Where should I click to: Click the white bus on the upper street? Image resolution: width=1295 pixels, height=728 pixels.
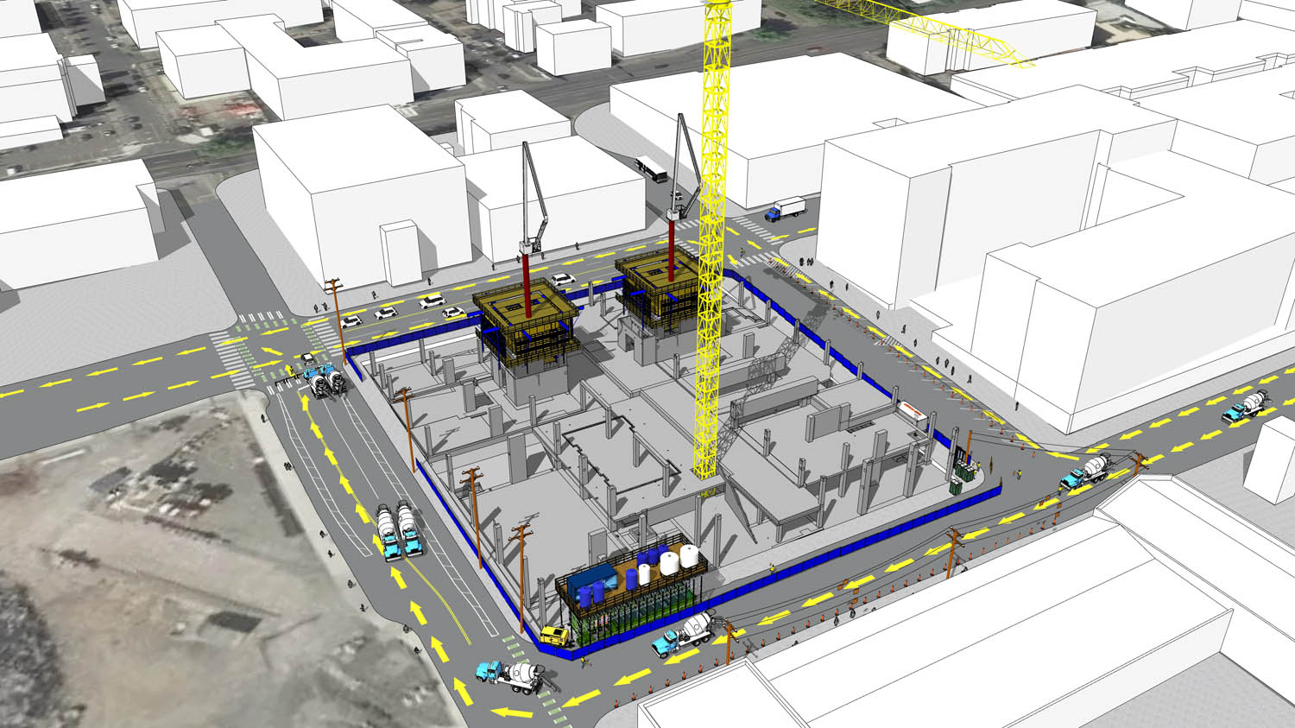(x=651, y=169)
